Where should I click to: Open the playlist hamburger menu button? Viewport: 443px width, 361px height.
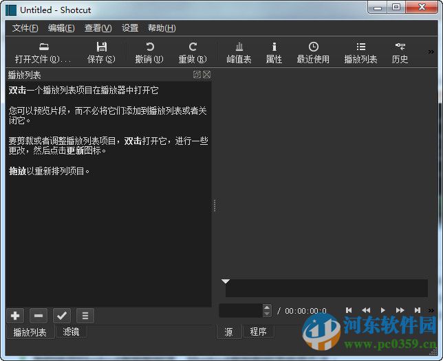tap(85, 316)
